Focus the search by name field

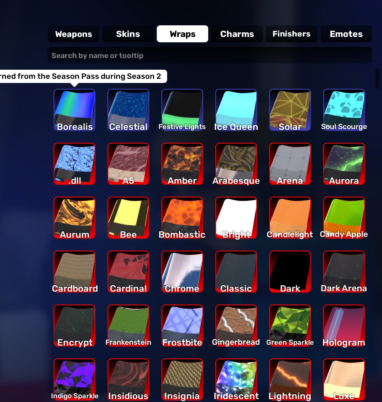point(210,55)
